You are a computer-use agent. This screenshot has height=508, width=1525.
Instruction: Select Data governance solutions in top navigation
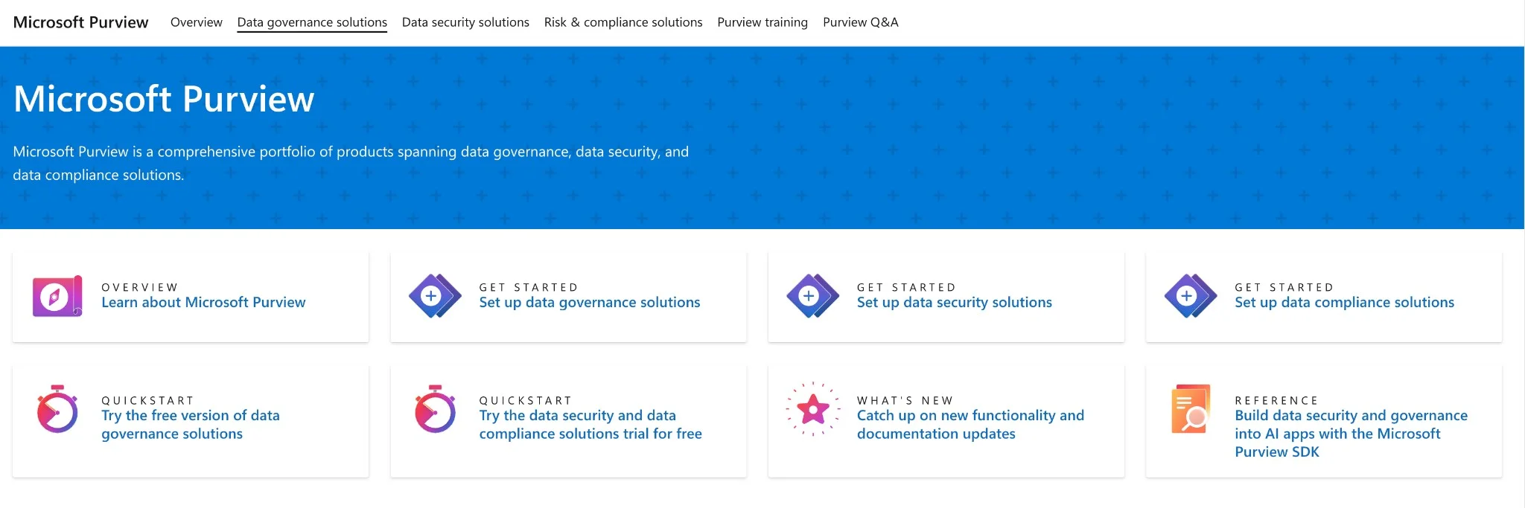point(312,22)
